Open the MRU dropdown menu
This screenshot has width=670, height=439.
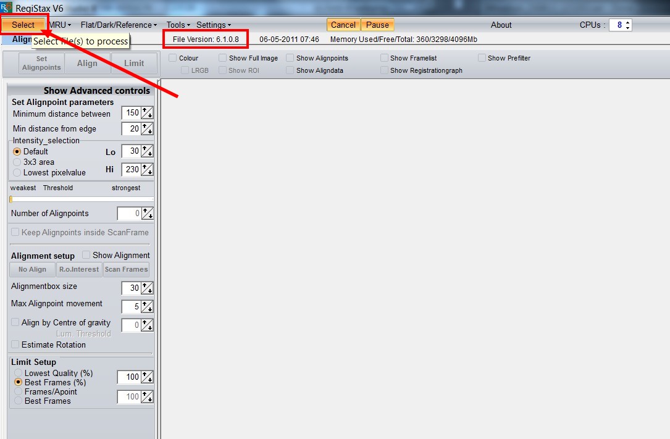[x=59, y=25]
